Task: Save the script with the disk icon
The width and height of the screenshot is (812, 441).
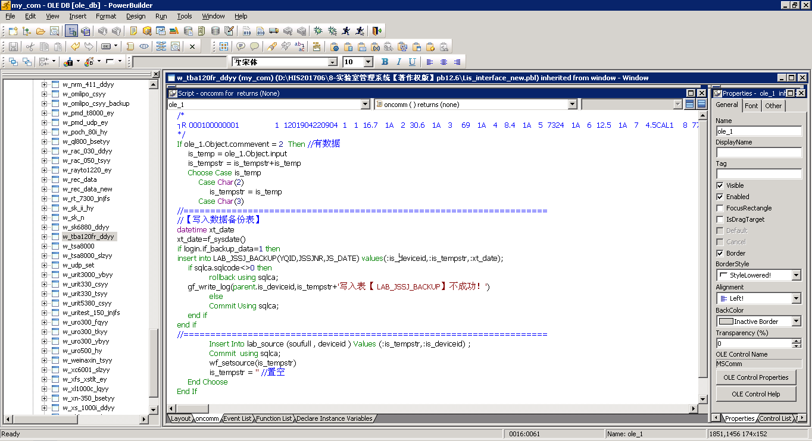Action: click(x=14, y=46)
